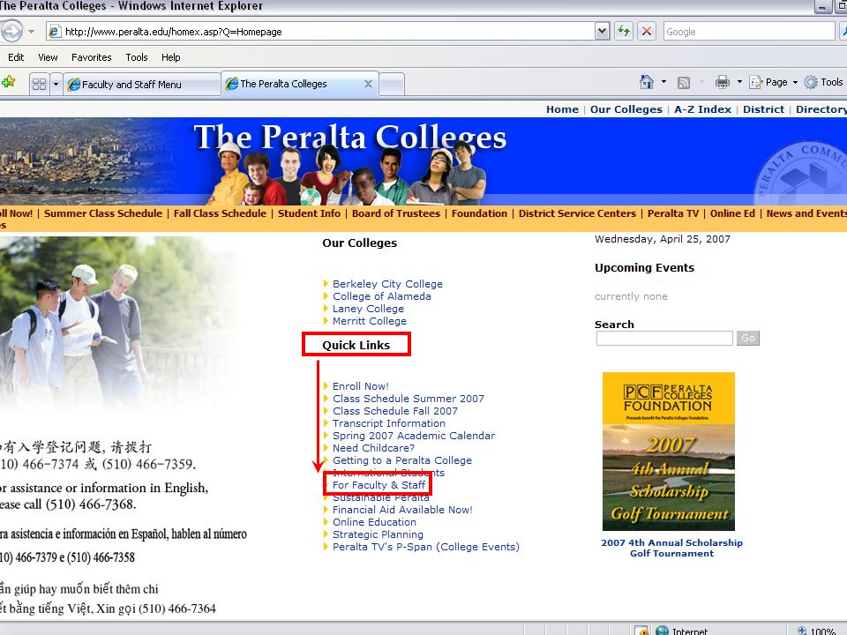
Task: Open Spring 2007 Academic Calendar link
Action: tap(414, 436)
